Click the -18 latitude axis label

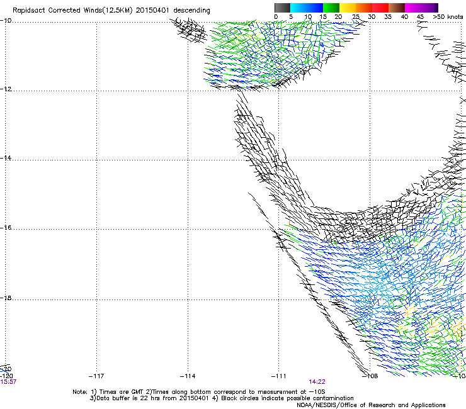6,298
